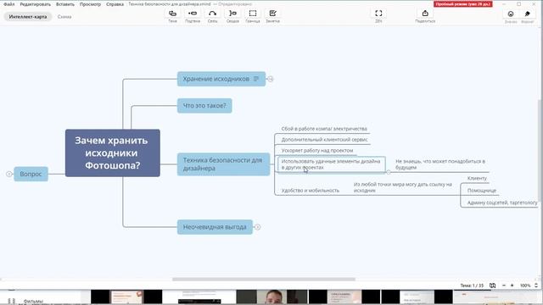Click the Сводка (summary) toolbar icon
This screenshot has width=543, height=305.
(232, 14)
